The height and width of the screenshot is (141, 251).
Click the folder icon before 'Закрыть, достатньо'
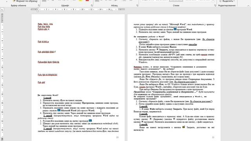(x=184, y=127)
